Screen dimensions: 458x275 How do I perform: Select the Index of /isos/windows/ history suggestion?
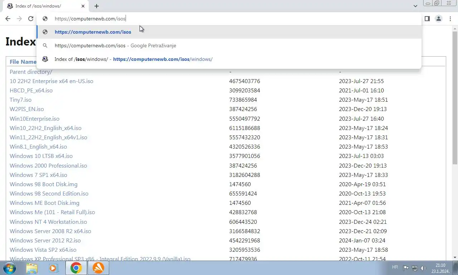pos(229,59)
